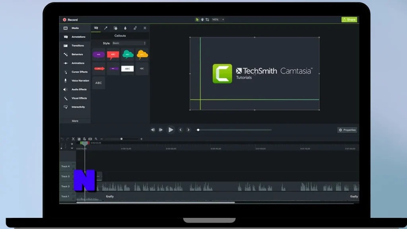Select the purple banner arrow callout

(x=113, y=68)
